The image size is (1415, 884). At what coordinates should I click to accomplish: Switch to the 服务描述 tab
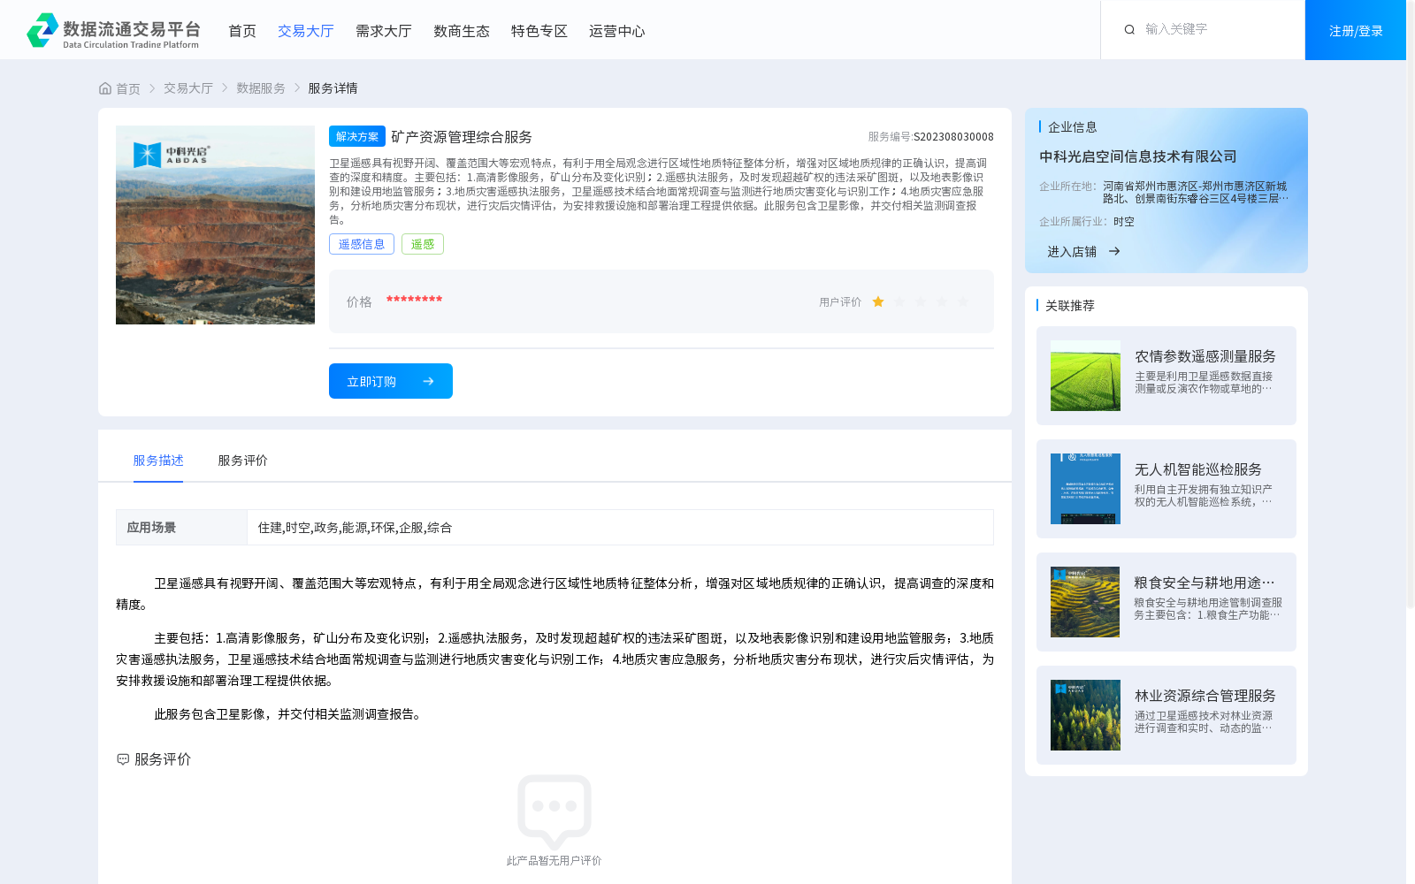[x=158, y=461]
